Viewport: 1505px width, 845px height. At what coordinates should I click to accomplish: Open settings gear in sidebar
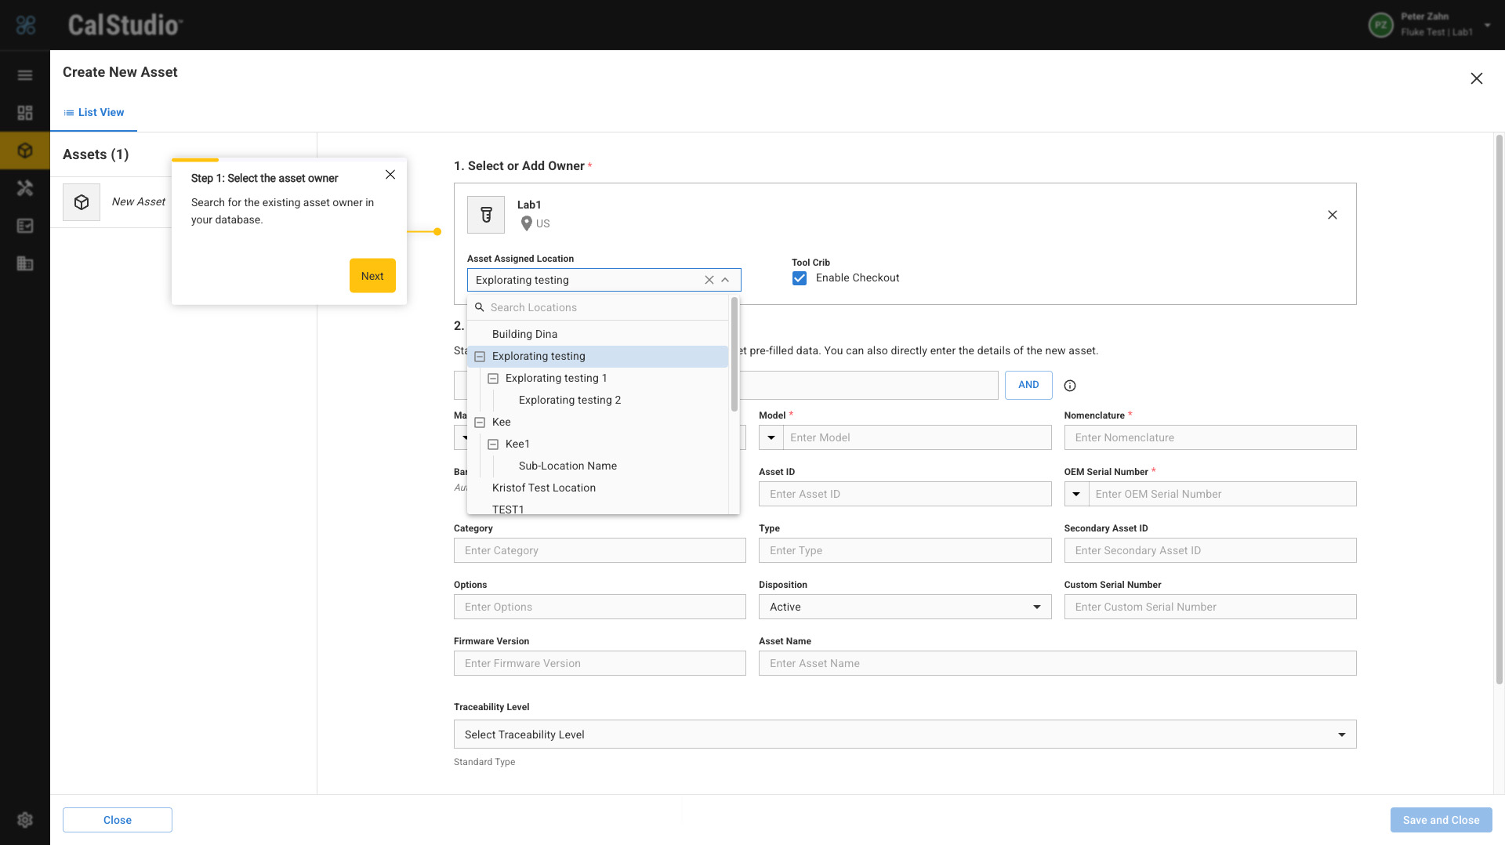click(x=25, y=820)
